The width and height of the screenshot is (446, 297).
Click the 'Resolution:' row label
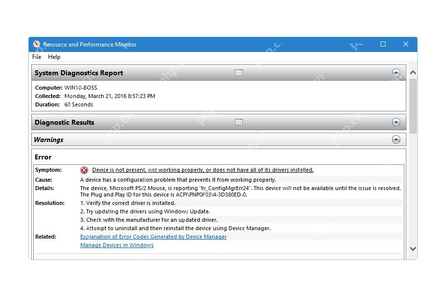[x=50, y=203]
